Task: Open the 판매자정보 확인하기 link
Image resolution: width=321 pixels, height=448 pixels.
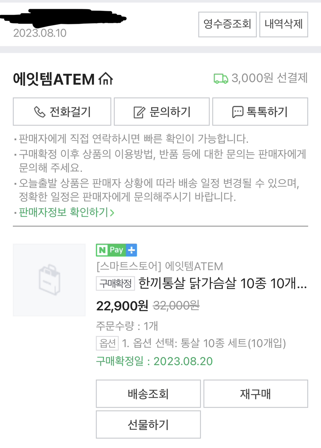Action: point(63,212)
